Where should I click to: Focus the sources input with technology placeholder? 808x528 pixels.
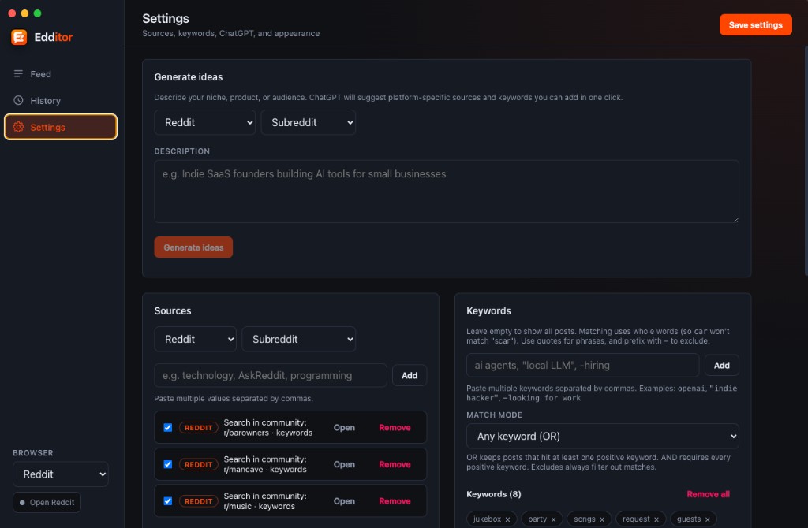point(271,375)
